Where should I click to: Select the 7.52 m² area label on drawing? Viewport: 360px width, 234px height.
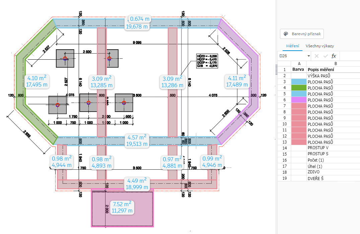click(123, 208)
